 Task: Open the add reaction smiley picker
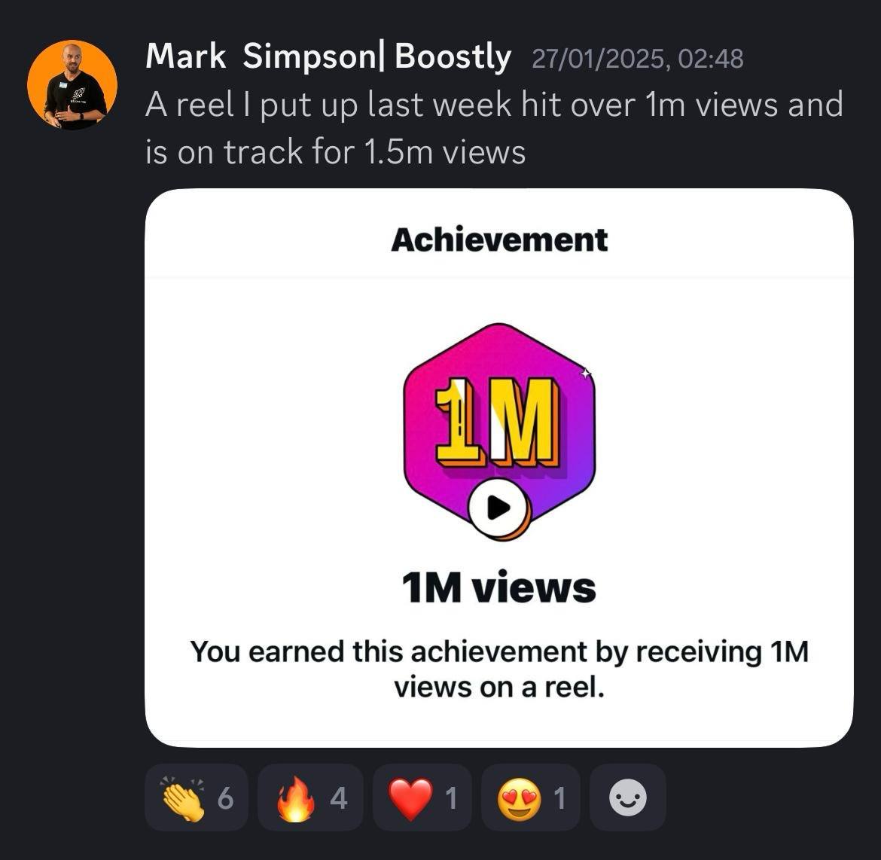coord(627,797)
